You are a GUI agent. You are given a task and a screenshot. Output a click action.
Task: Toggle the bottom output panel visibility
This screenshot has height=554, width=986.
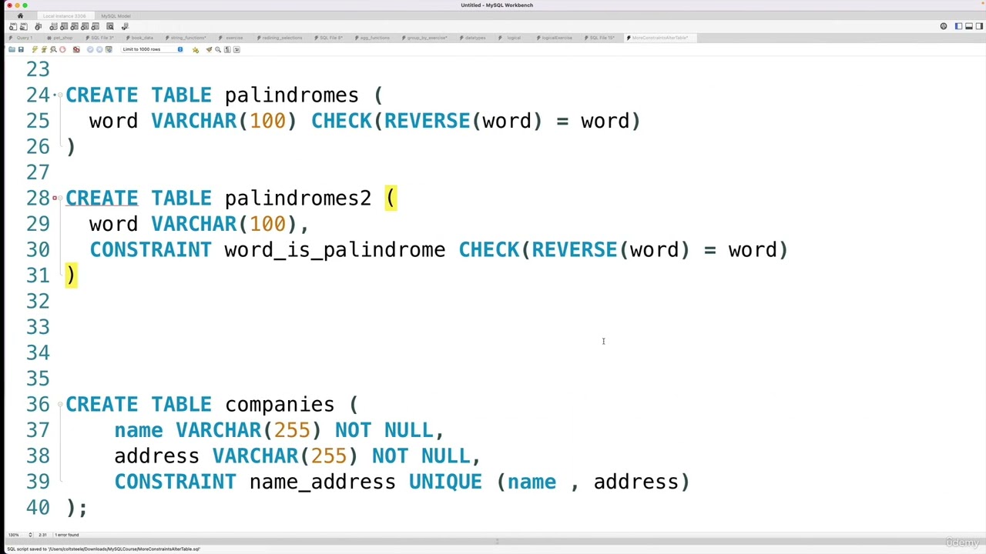[x=969, y=26]
